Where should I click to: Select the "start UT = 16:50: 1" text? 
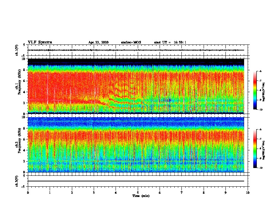(x=170, y=42)
